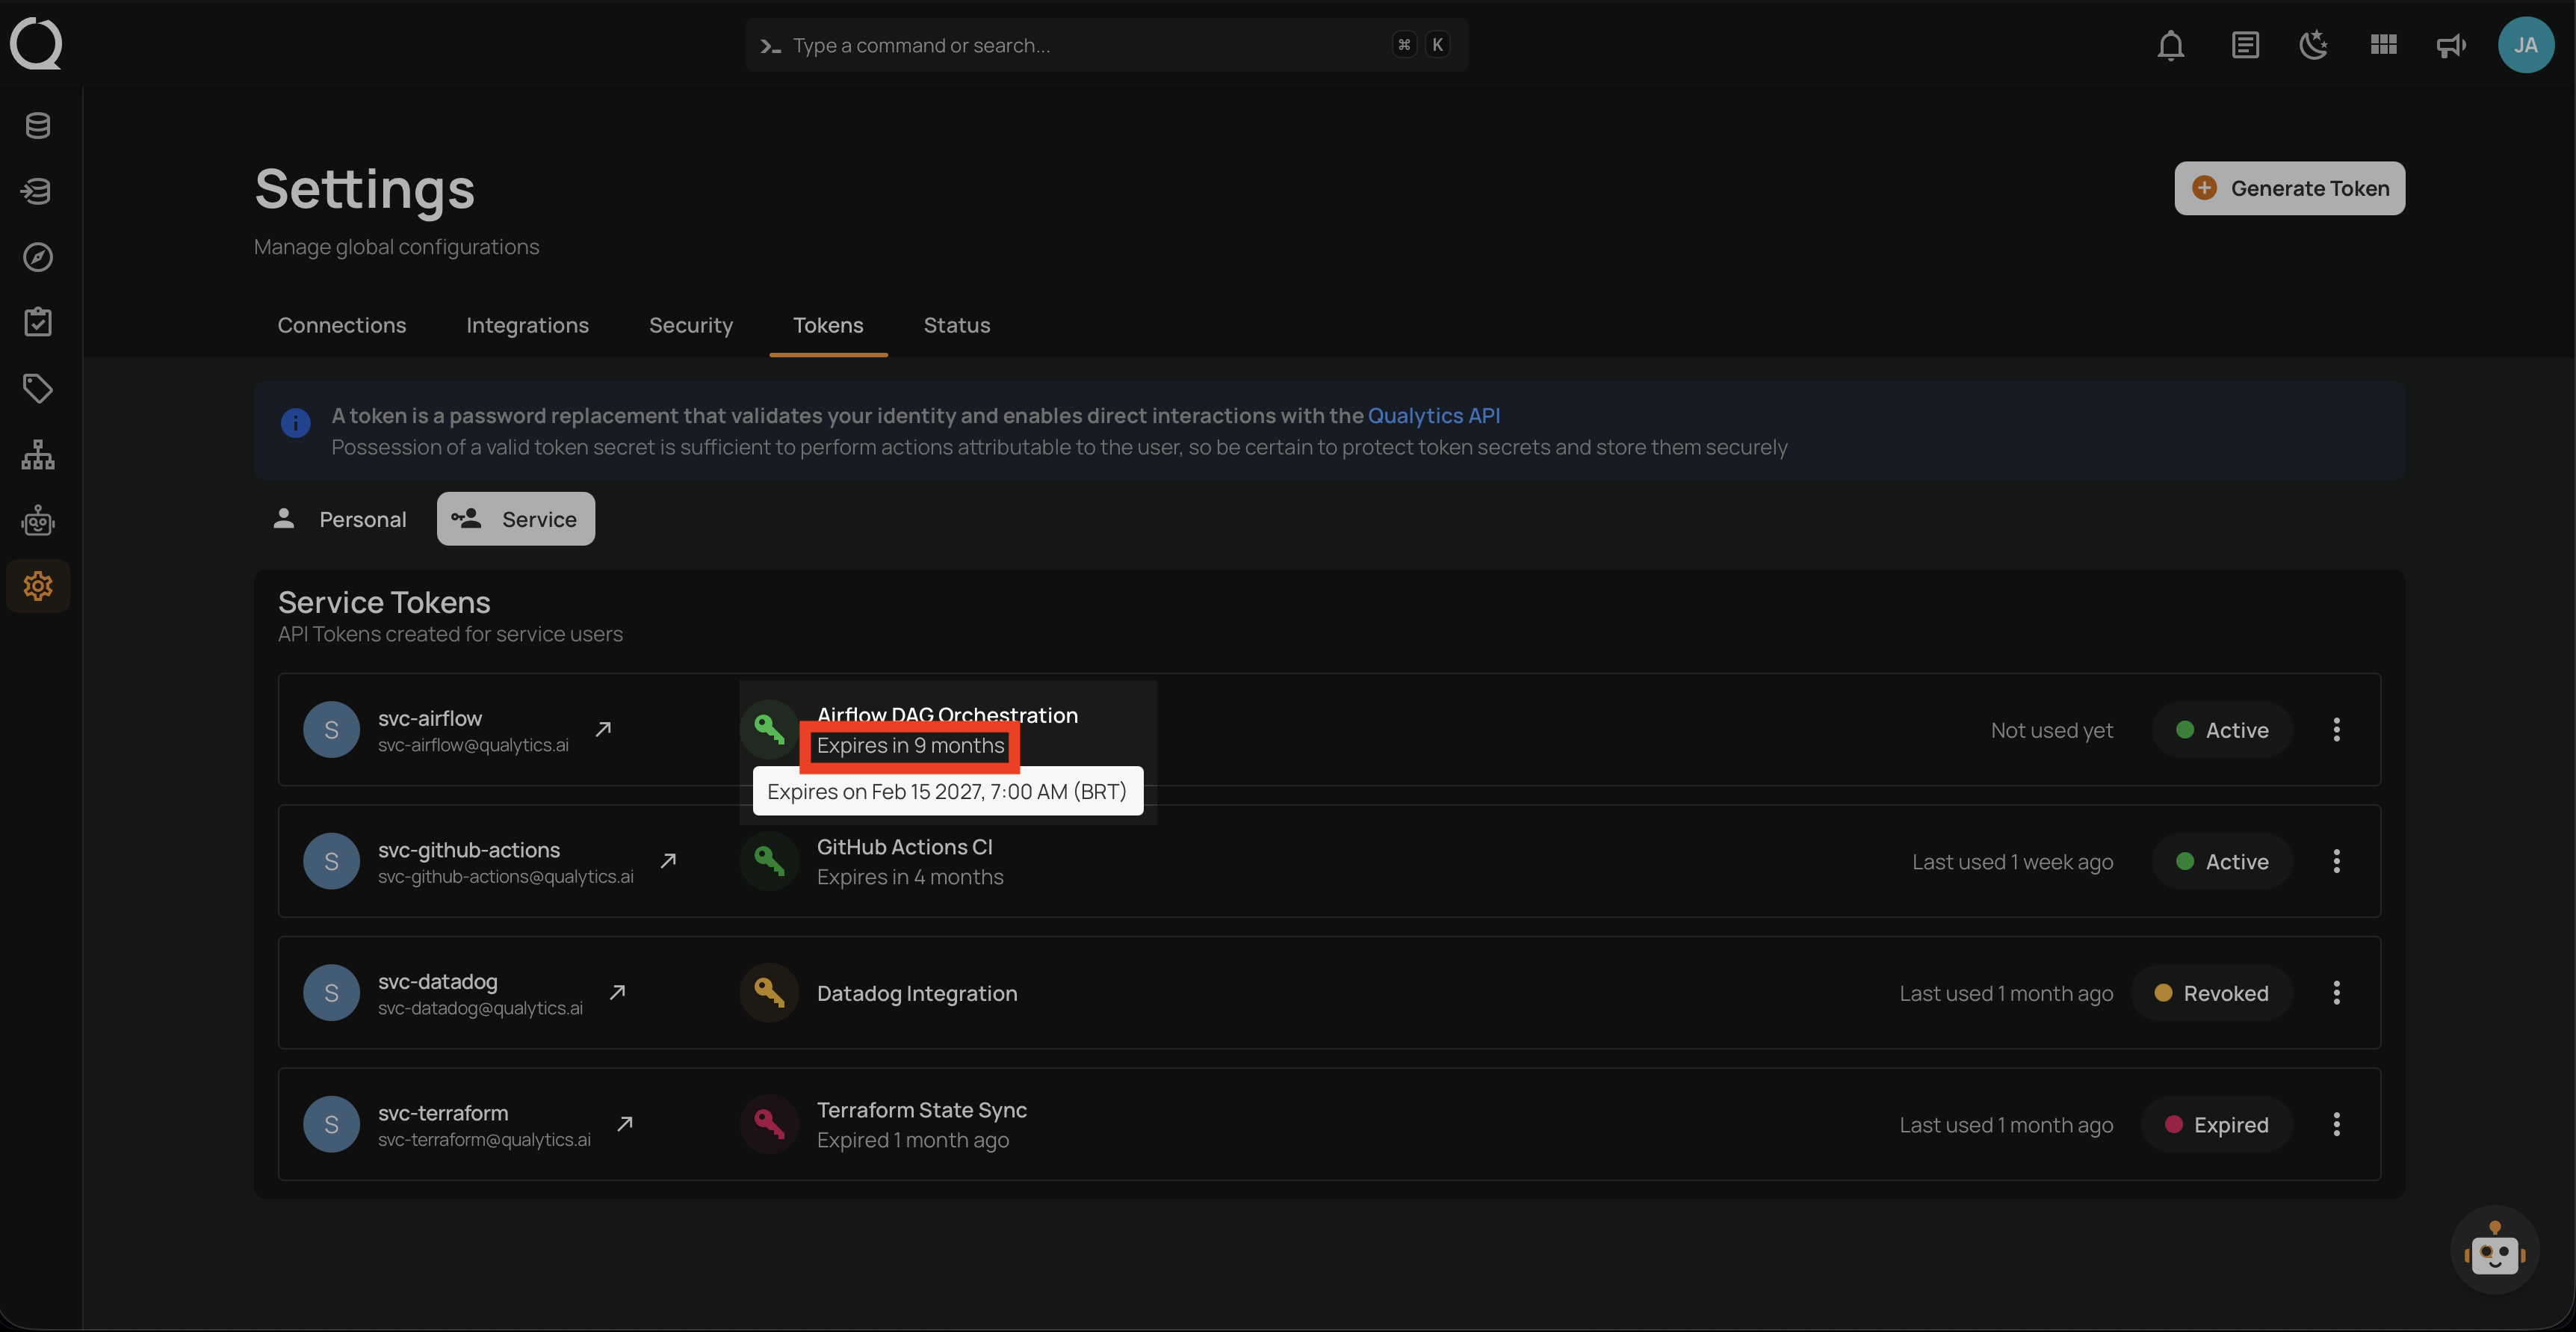The image size is (2576, 1332).
Task: Click the Terraform State Sync key icon
Action: [x=769, y=1124]
